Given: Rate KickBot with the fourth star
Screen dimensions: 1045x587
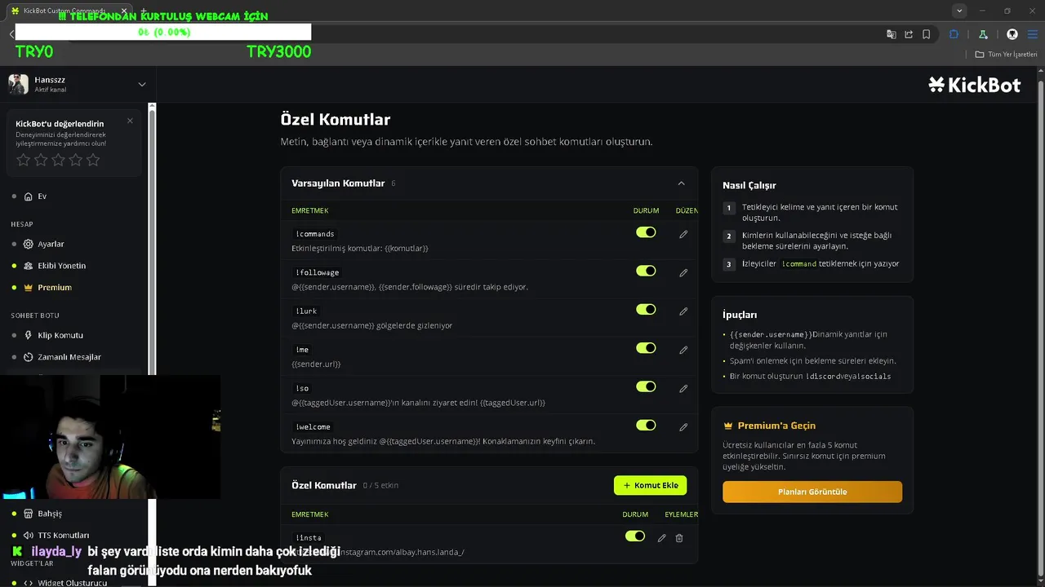Looking at the screenshot, I should point(76,160).
